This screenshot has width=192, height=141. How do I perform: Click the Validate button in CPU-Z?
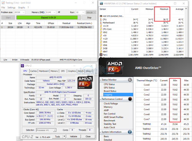click(73, 136)
